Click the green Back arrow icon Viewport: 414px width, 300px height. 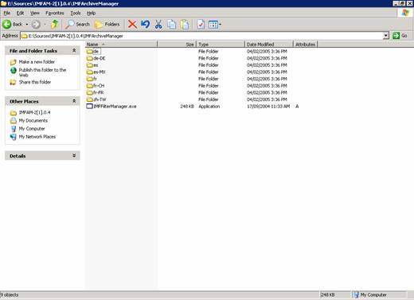7,25
